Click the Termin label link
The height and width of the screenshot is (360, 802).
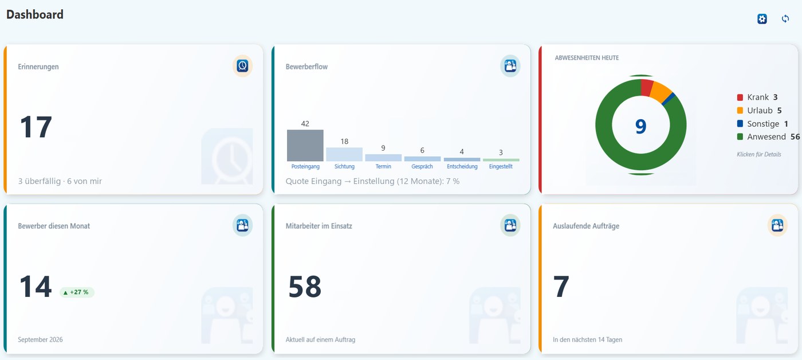pos(383,167)
